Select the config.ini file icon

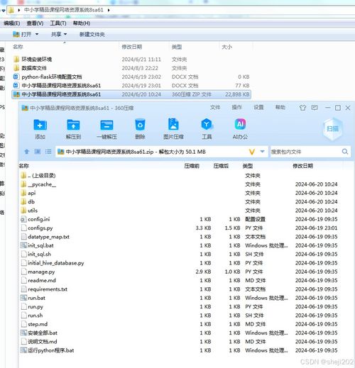coord(23,219)
